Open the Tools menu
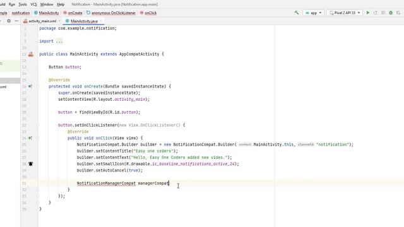This screenshot has height=227, width=404. point(23,4)
